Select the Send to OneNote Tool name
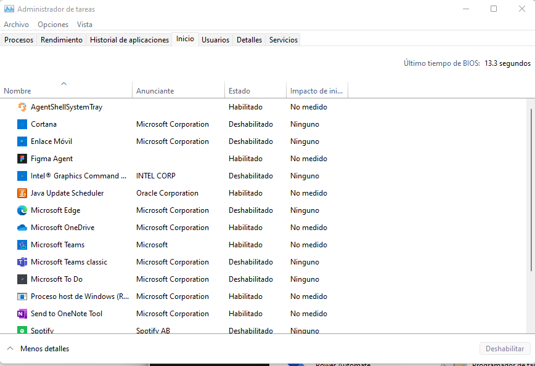535x366 pixels. (x=67, y=314)
